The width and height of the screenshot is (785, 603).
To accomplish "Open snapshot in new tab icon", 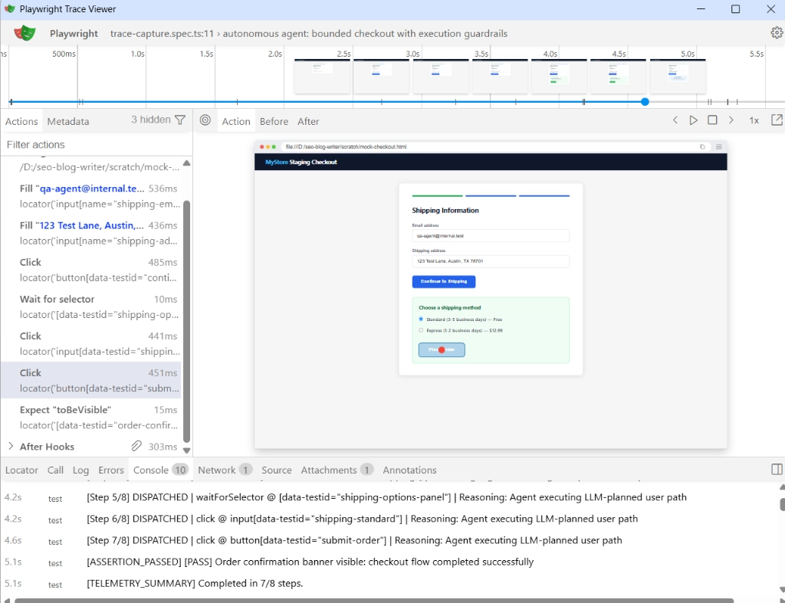I will 777,120.
